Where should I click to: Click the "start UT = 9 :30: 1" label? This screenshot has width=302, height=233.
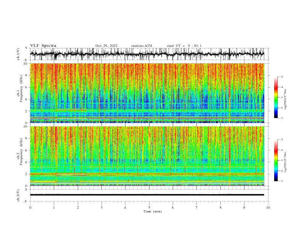pos(184,46)
